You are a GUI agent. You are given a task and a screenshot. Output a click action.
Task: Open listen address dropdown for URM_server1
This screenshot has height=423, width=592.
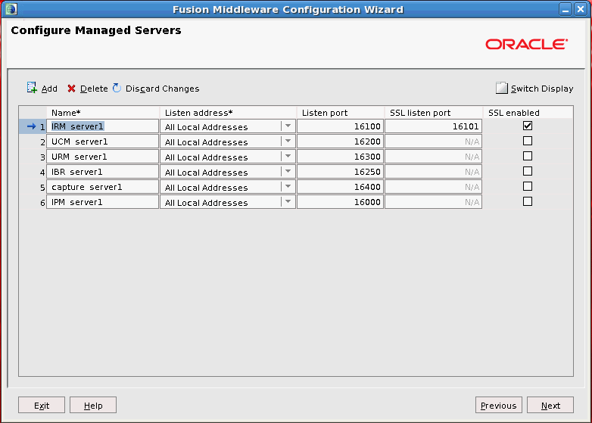click(x=288, y=156)
